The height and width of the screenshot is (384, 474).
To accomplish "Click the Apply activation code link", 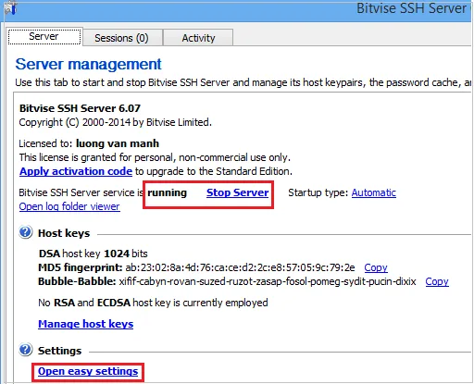I will click(76, 171).
